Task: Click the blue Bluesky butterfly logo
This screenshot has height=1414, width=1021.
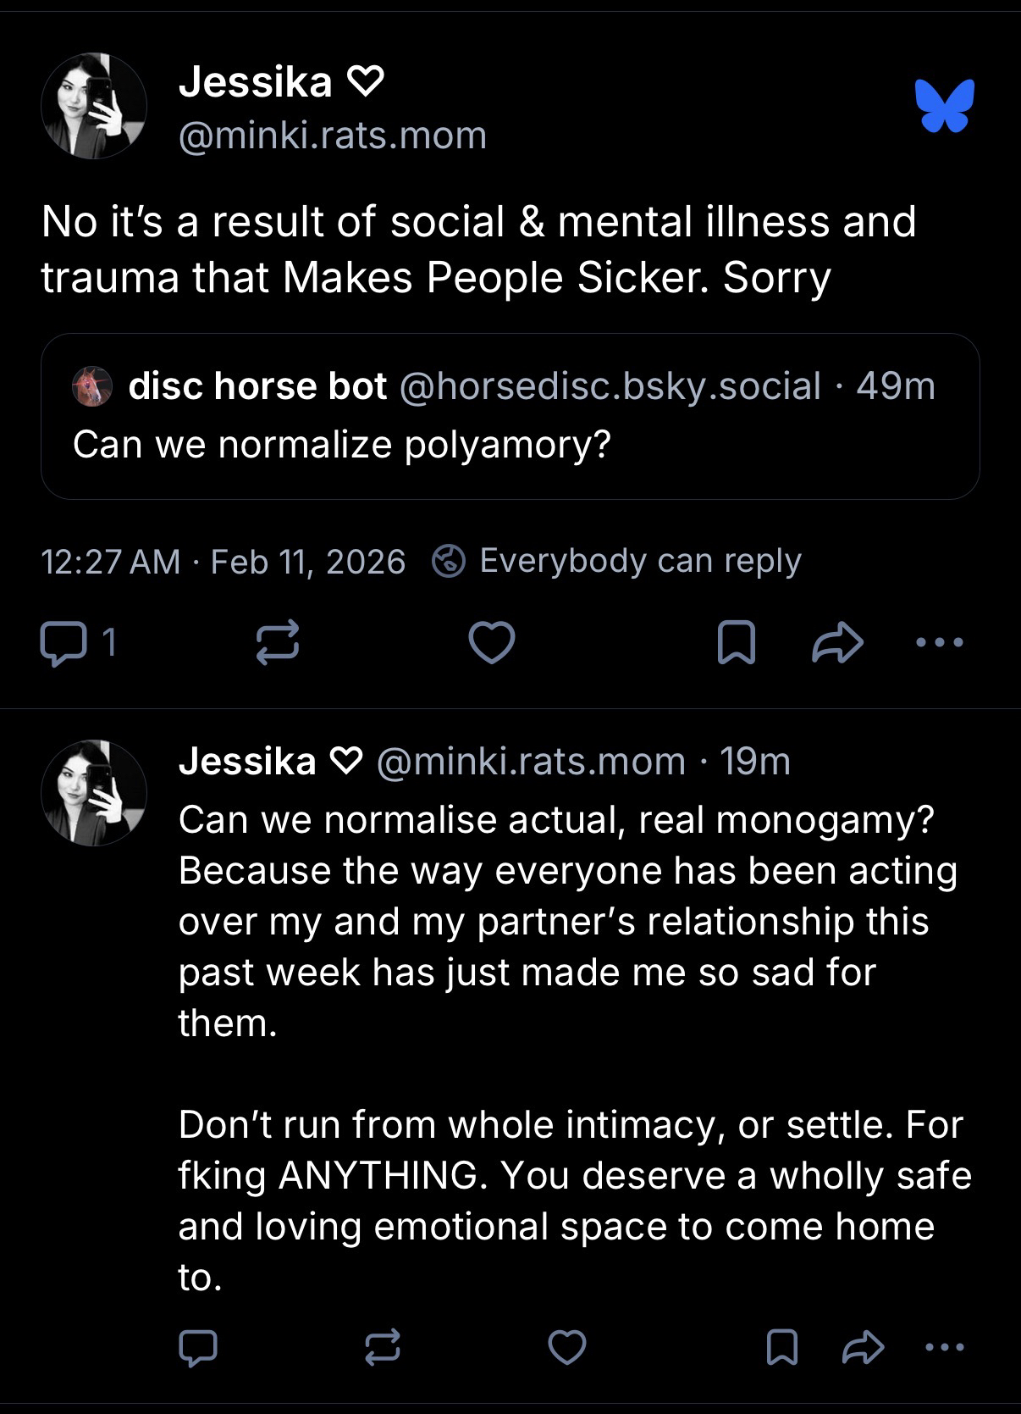Action: coord(944,106)
